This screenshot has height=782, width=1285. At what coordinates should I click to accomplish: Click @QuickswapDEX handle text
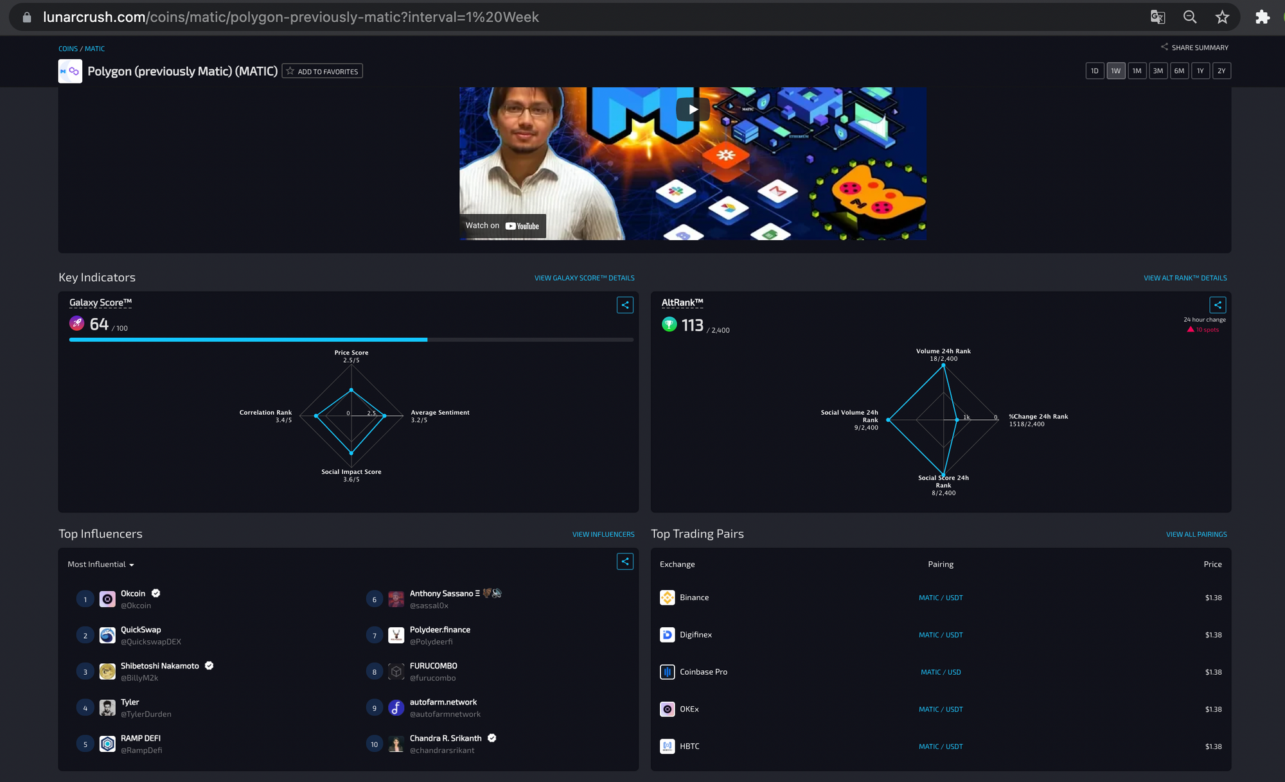click(151, 641)
